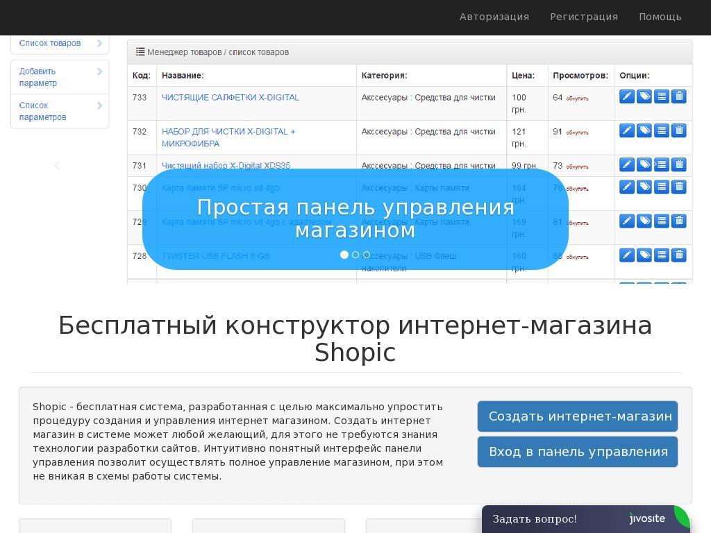Click the trash icon in row 732

679,130
